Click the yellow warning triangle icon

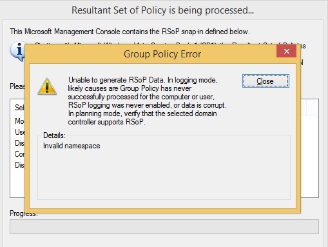tap(47, 86)
